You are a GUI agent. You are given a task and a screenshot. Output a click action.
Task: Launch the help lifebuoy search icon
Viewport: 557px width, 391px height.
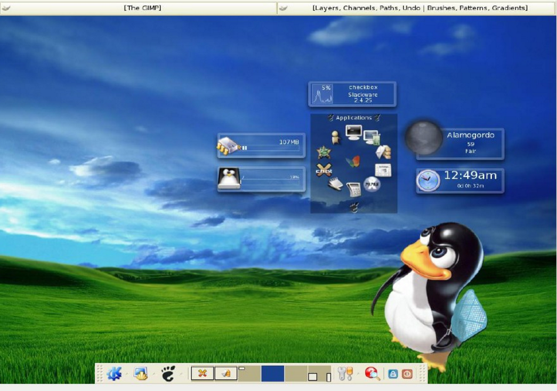[x=372, y=373]
